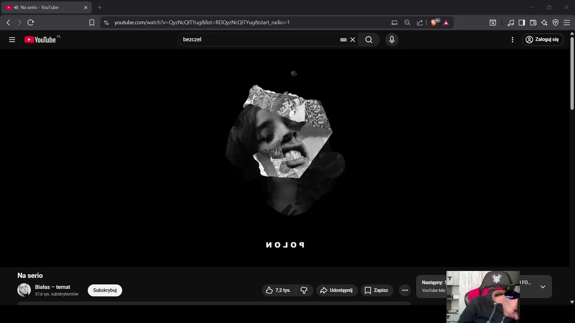Click the video player area
The width and height of the screenshot is (575, 323).
[x=285, y=158]
